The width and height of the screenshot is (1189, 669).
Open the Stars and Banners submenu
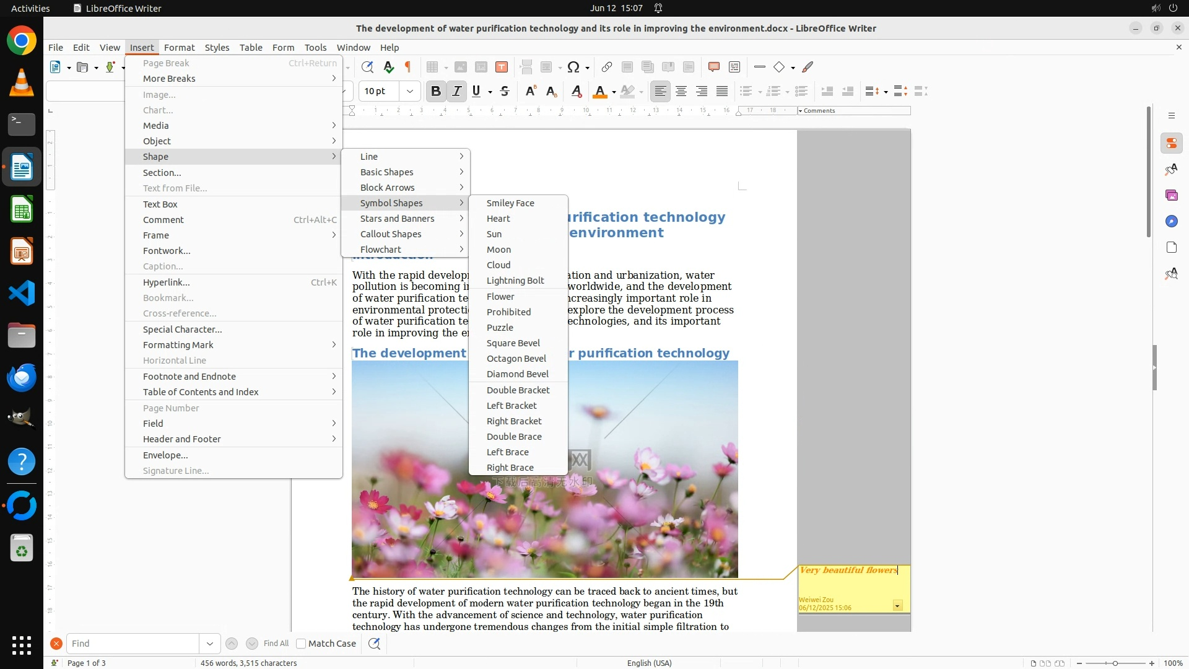coord(397,219)
